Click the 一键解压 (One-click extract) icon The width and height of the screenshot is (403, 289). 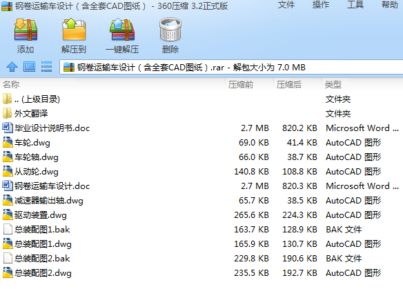122,30
